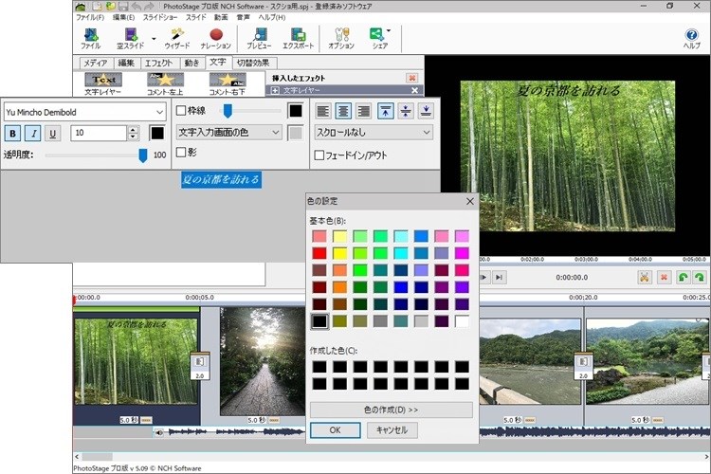Screen dimensions: 711x474
Task: Click the font size input field
Action: tap(99, 133)
